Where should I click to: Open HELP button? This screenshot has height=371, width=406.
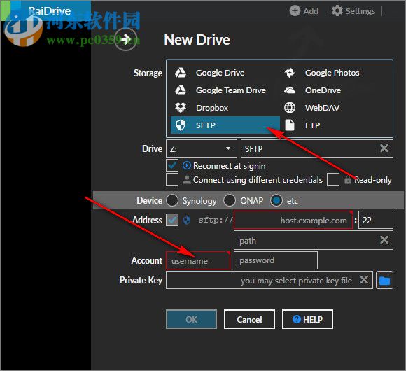(x=307, y=319)
